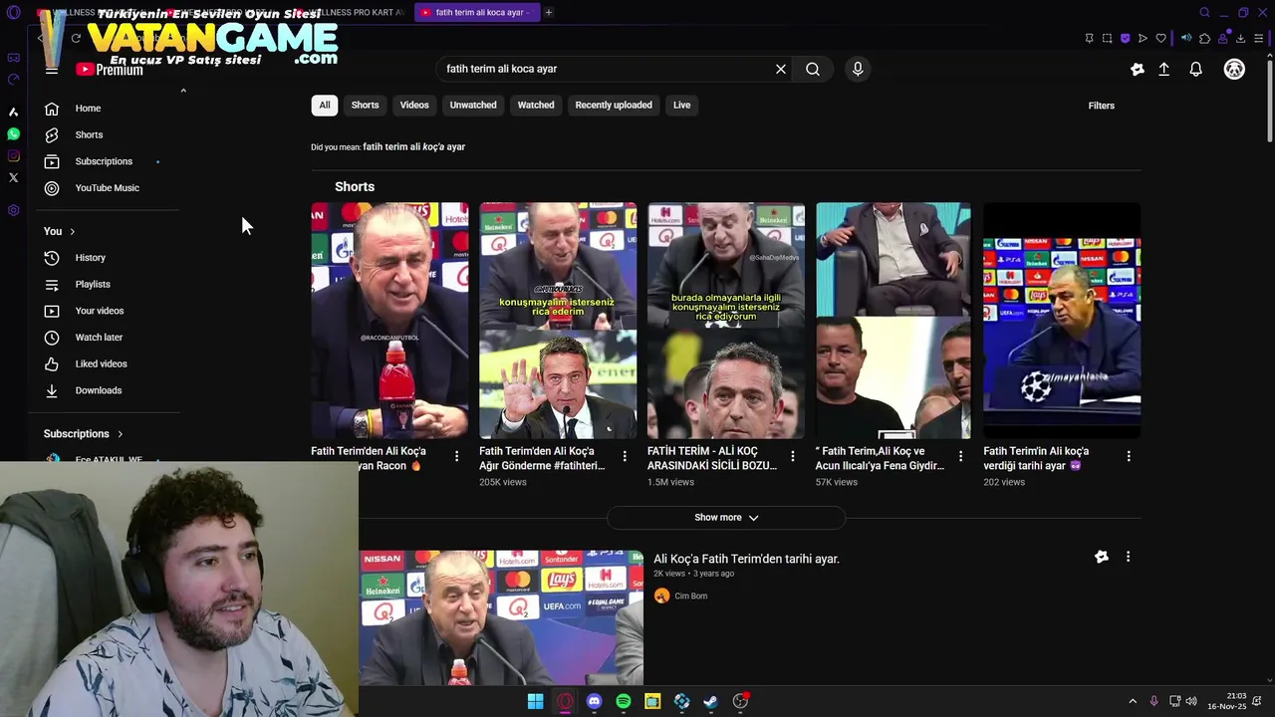Select the Unwatched filter chip
This screenshot has width=1275, height=717.
[473, 105]
